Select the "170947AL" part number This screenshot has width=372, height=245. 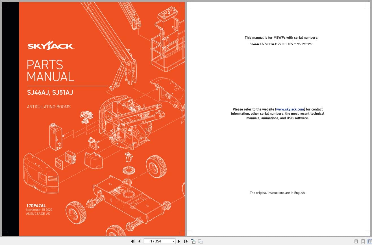(36, 206)
